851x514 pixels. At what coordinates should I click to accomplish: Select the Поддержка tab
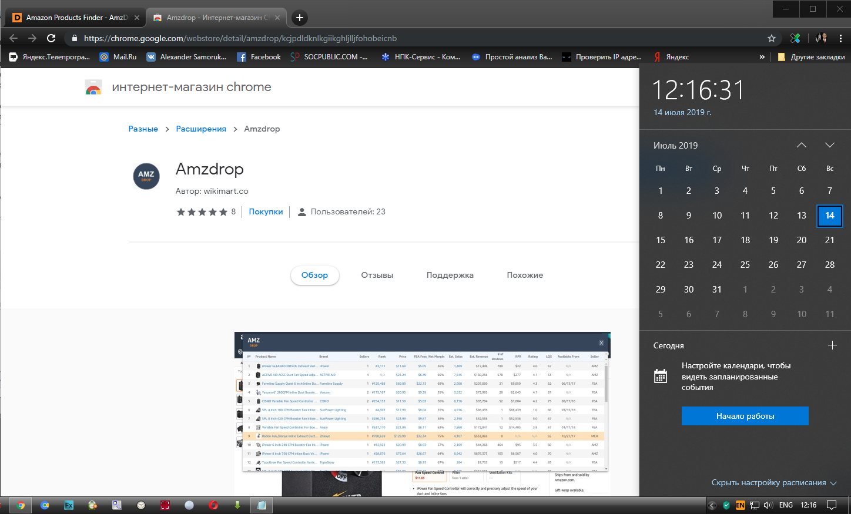click(450, 275)
